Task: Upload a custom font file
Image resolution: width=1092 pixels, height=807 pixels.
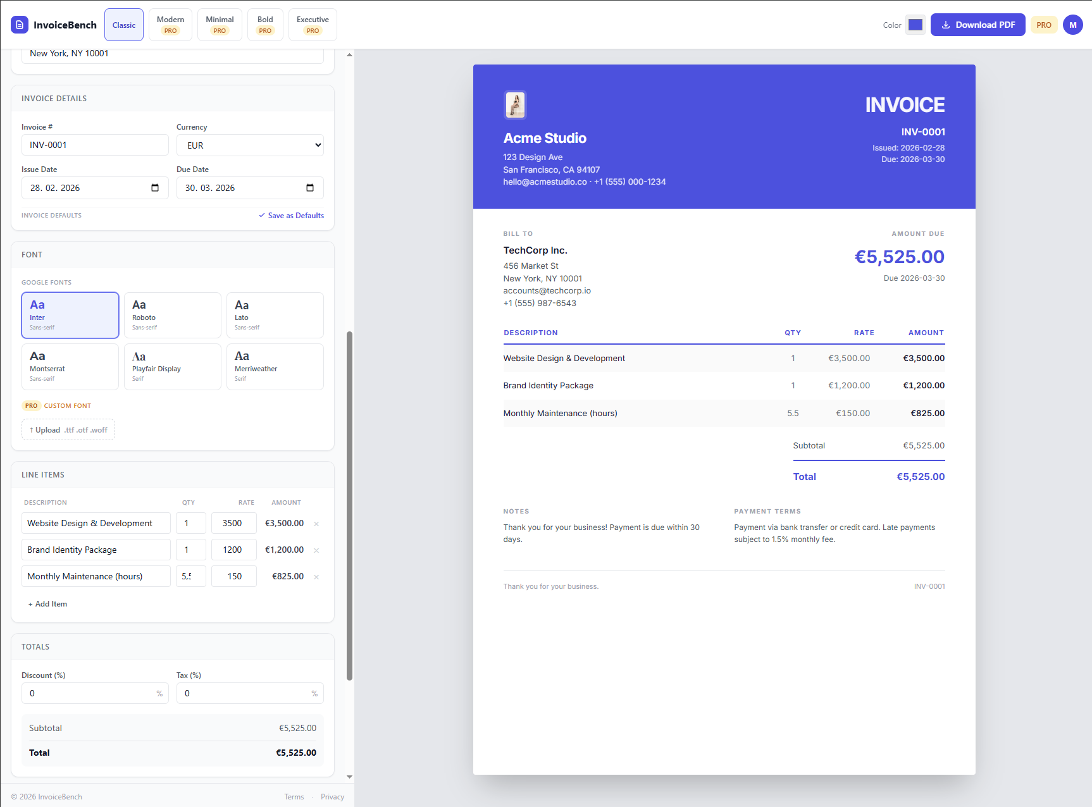Action: (68, 429)
